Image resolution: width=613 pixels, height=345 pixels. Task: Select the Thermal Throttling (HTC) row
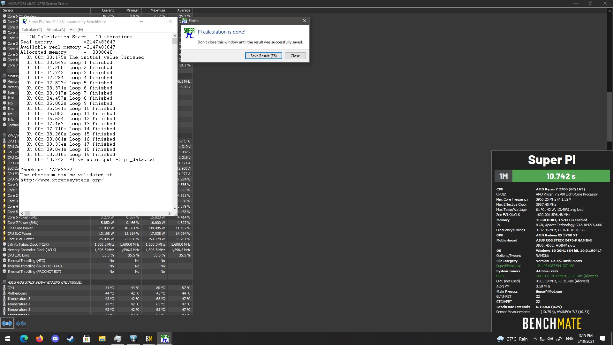pyautogui.click(x=96, y=261)
